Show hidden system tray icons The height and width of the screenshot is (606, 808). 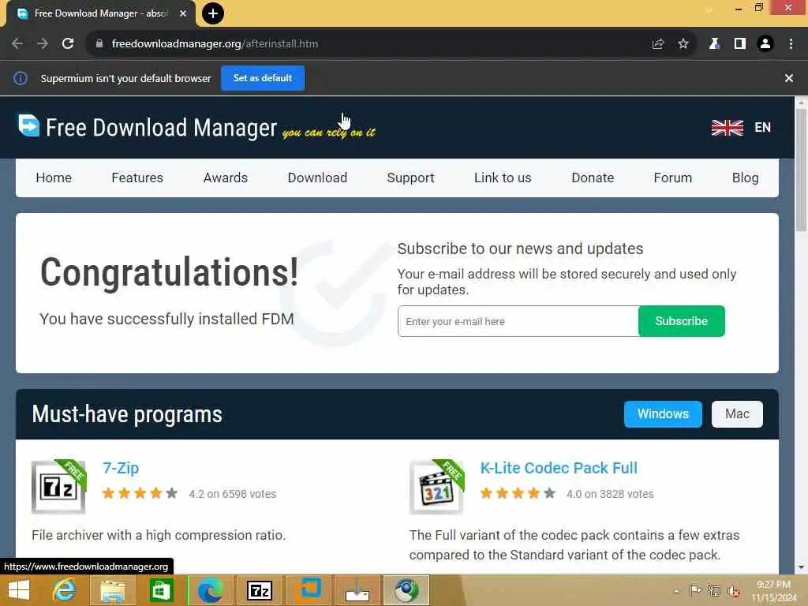(x=676, y=591)
